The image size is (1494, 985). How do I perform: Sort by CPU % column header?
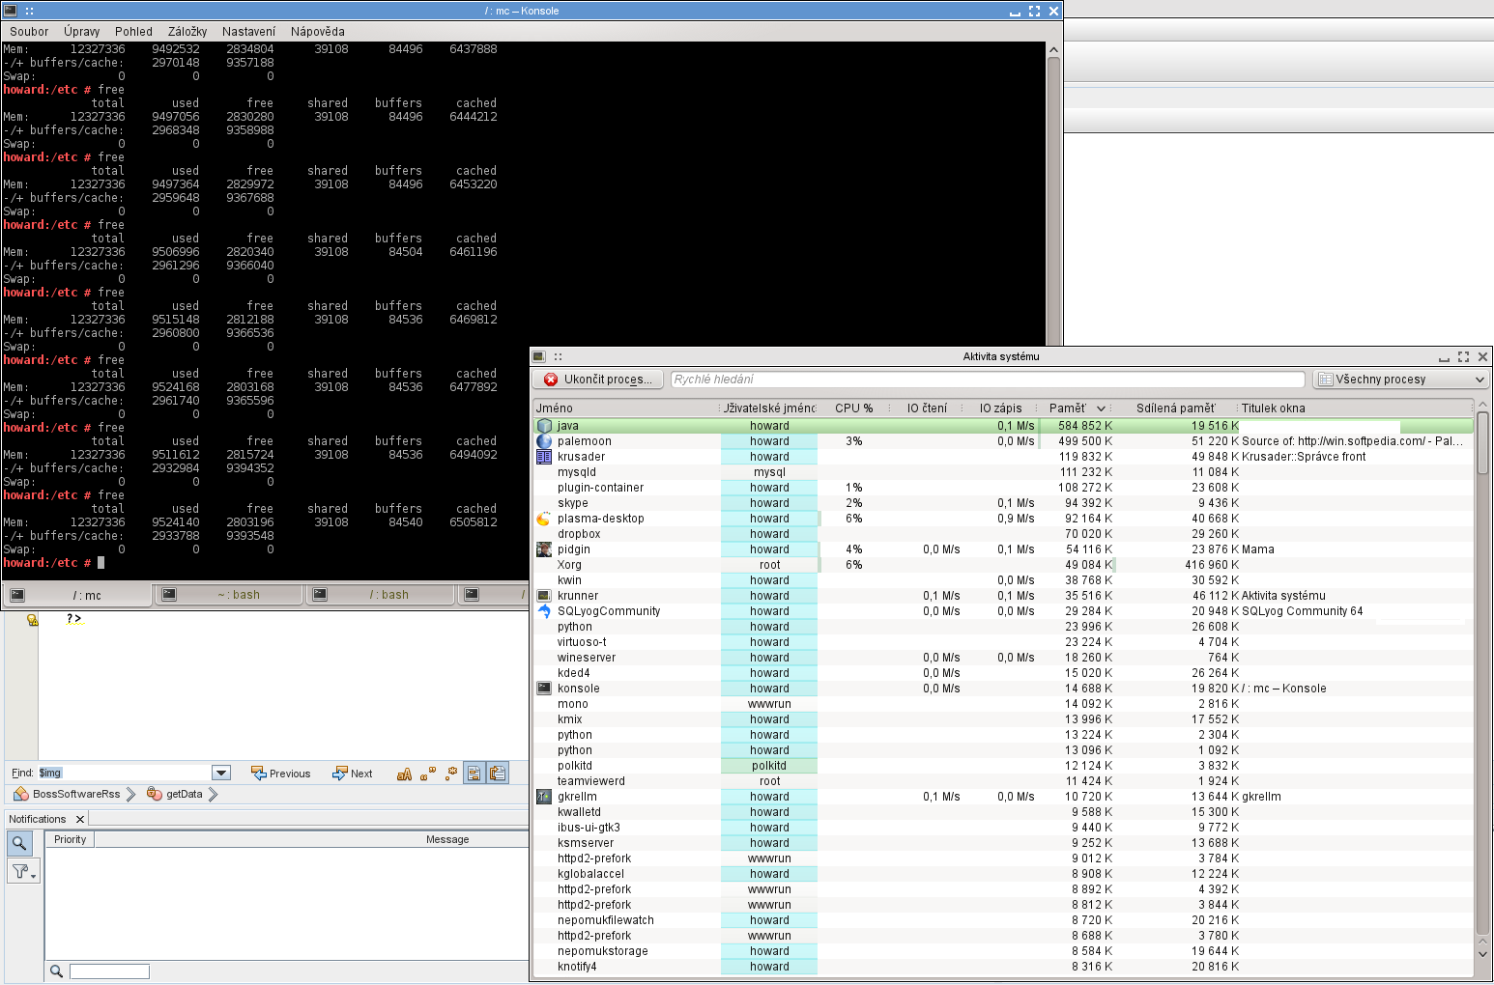pyautogui.click(x=854, y=408)
